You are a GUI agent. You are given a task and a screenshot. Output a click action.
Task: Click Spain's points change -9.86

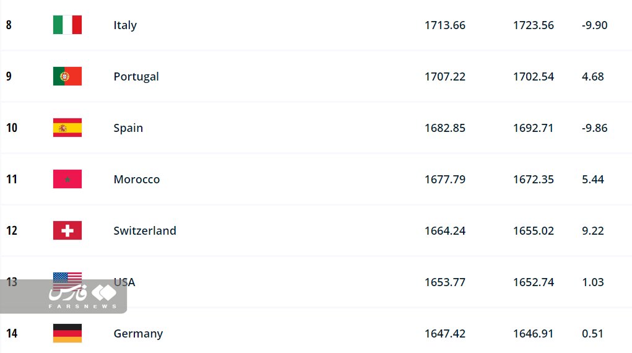[x=594, y=128]
